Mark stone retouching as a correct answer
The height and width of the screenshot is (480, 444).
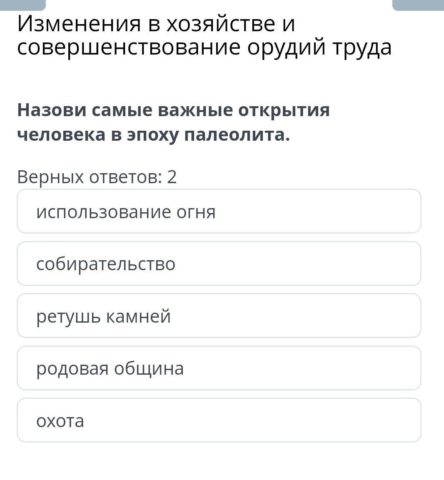[219, 316]
